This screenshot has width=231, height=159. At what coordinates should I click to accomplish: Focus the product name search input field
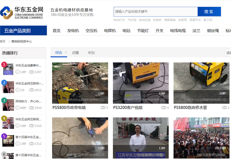pyautogui.click(x=156, y=12)
